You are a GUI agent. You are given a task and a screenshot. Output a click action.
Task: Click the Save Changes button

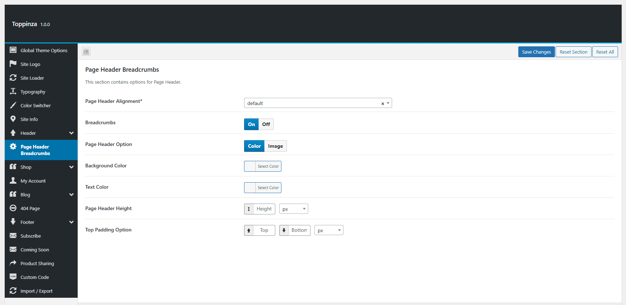point(536,52)
